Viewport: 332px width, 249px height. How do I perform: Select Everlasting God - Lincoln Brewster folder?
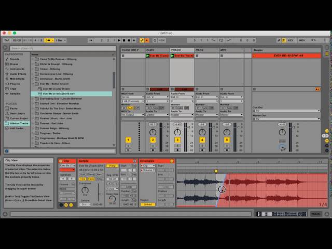(x=61, y=99)
